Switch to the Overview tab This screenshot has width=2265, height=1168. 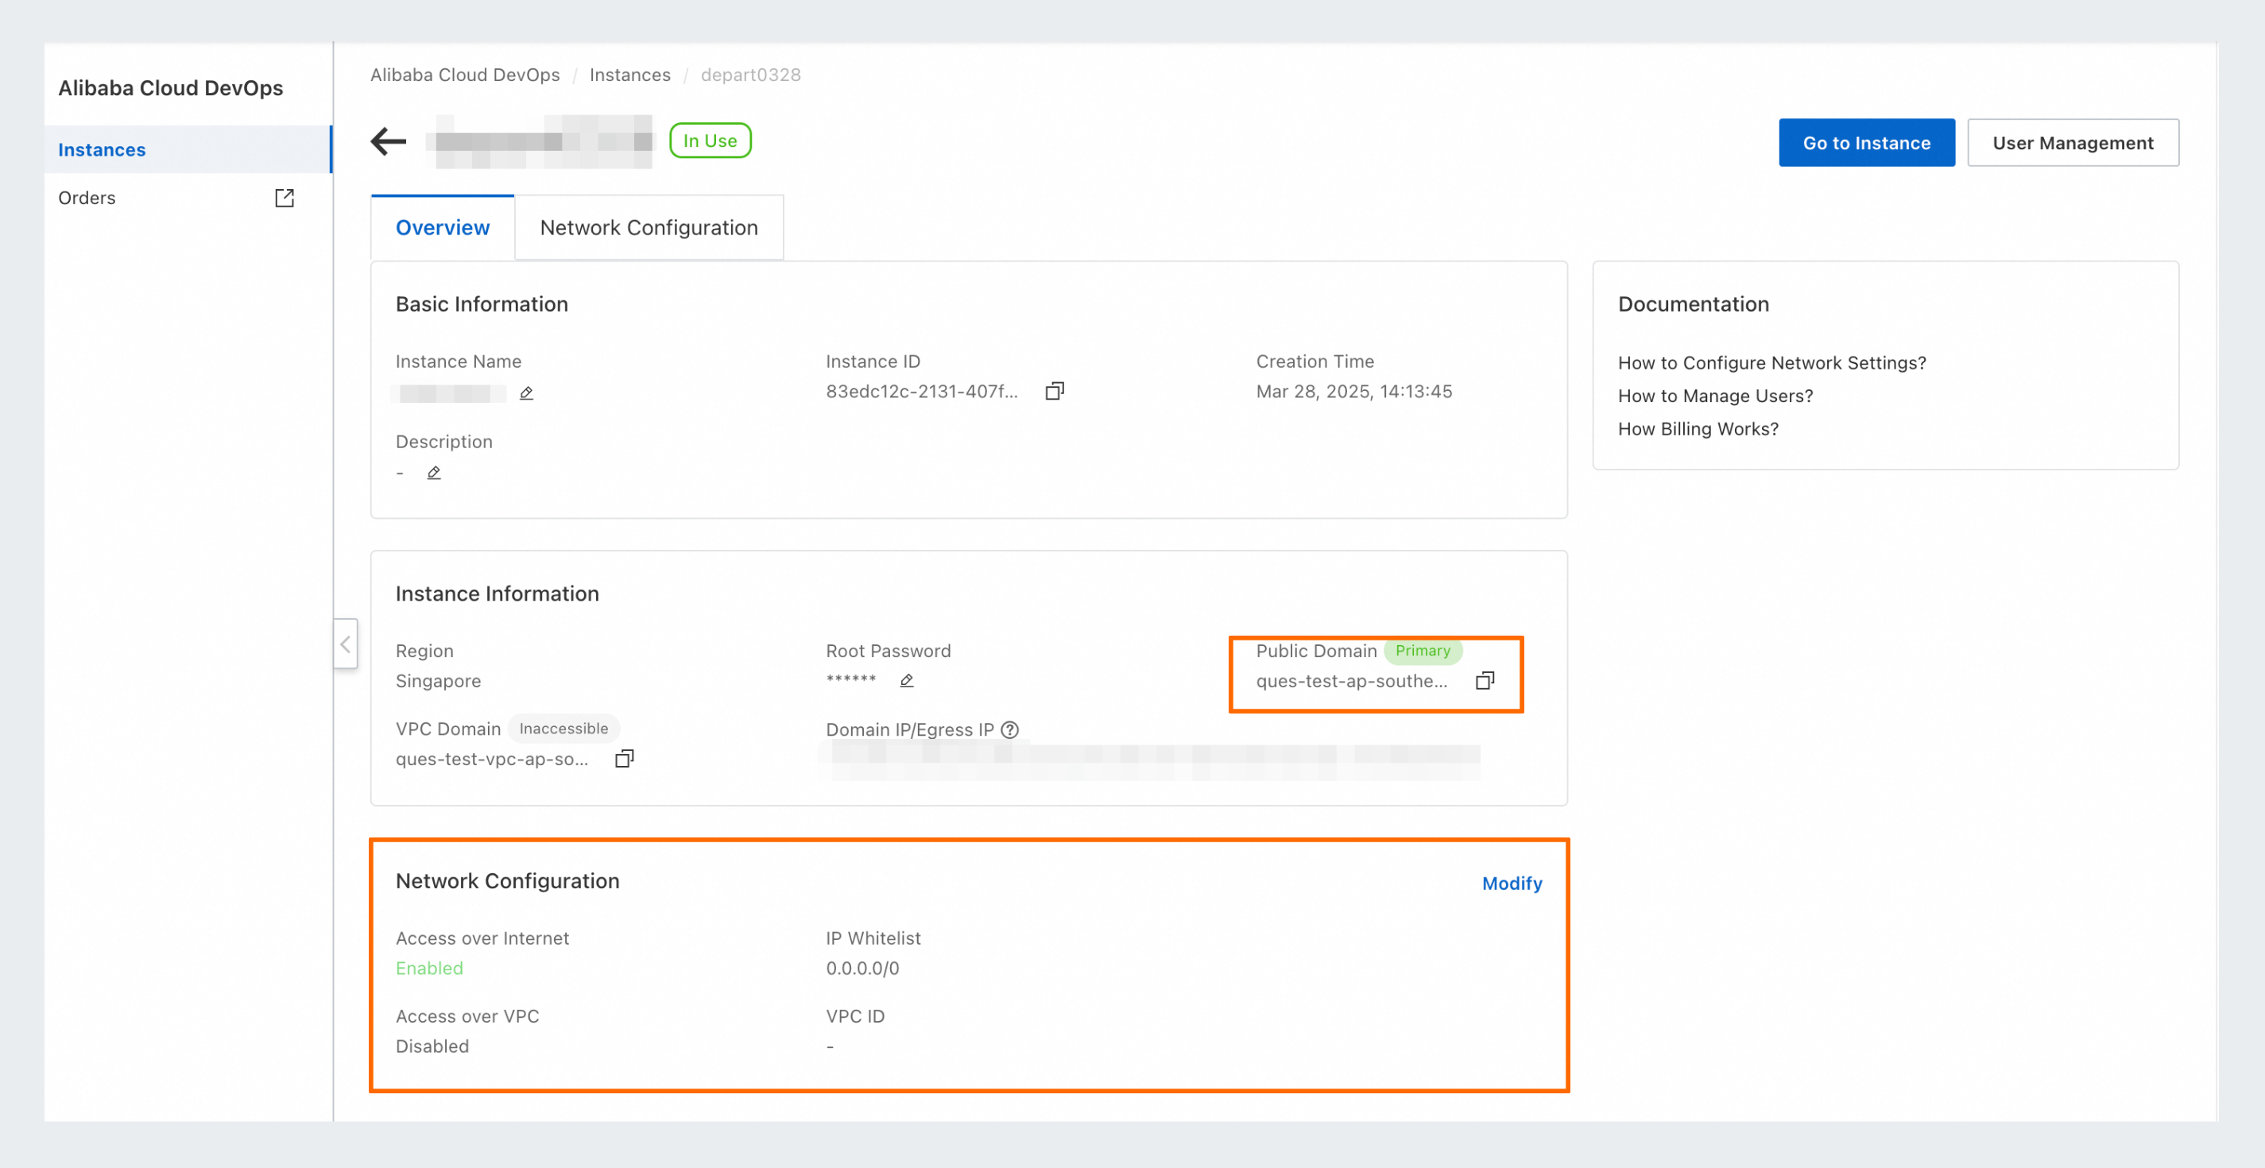click(443, 227)
